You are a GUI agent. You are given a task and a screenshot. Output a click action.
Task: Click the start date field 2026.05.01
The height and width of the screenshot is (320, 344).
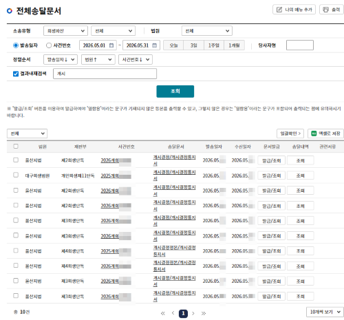[x=98, y=45]
